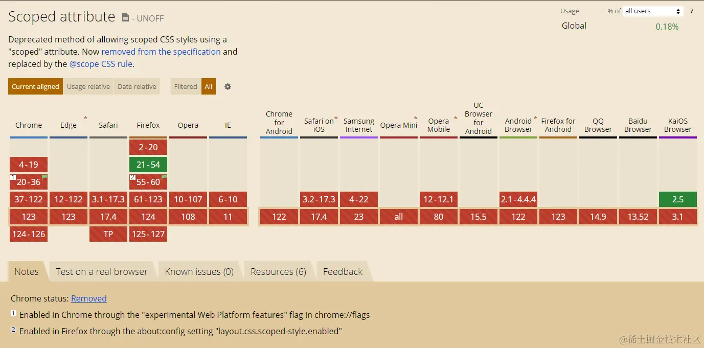Click the Baidu Browser 13.52 cell
This screenshot has height=348, width=704.
[x=638, y=217]
